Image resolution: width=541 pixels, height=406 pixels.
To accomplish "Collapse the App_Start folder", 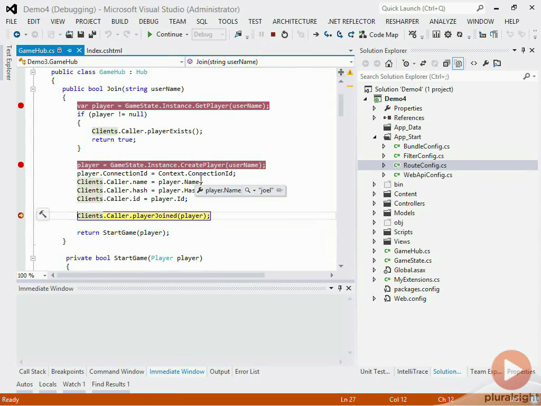I will (x=375, y=137).
